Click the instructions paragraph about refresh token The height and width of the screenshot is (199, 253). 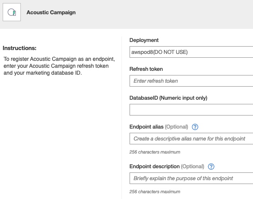(x=59, y=66)
